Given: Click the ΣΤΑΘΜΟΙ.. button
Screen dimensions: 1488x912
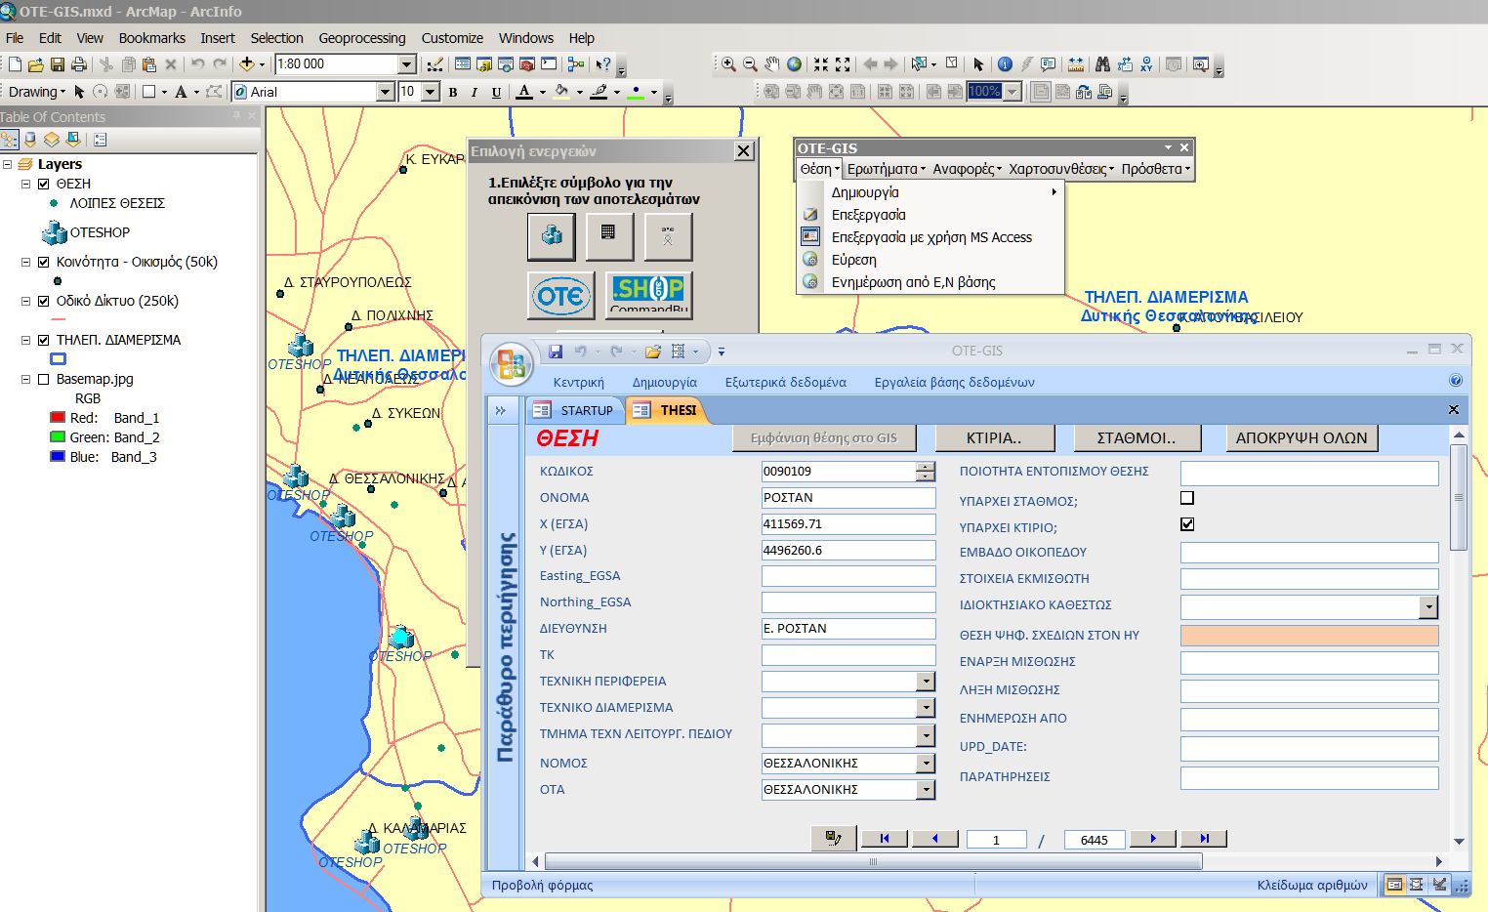Looking at the screenshot, I should [1137, 438].
